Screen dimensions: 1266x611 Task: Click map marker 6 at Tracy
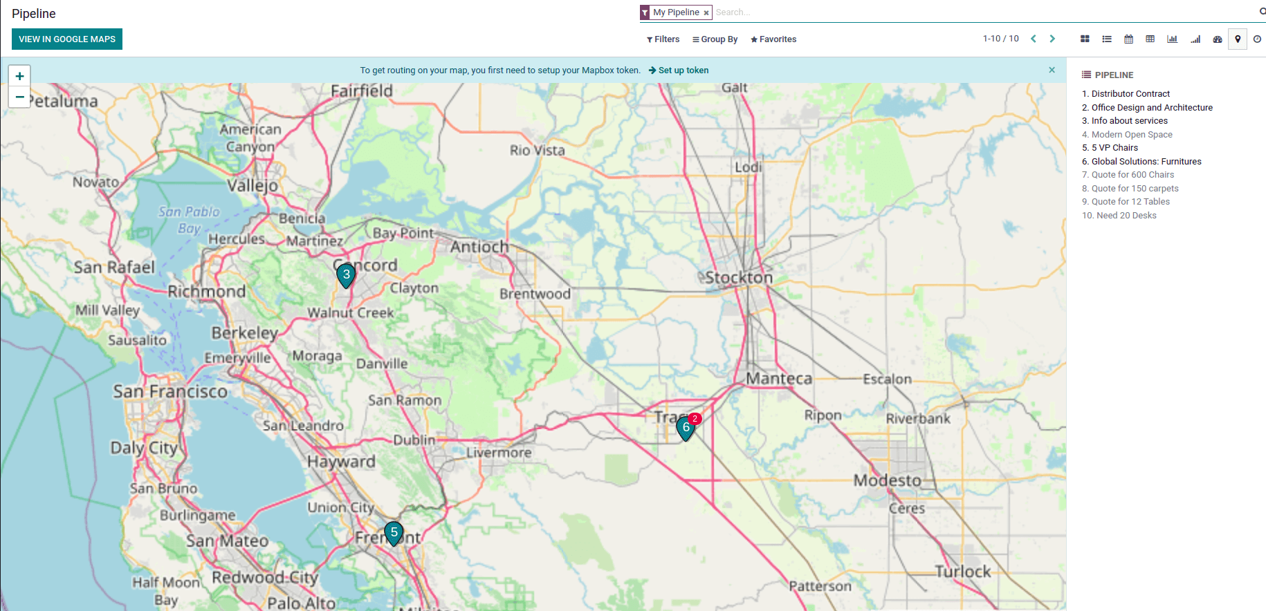(686, 428)
